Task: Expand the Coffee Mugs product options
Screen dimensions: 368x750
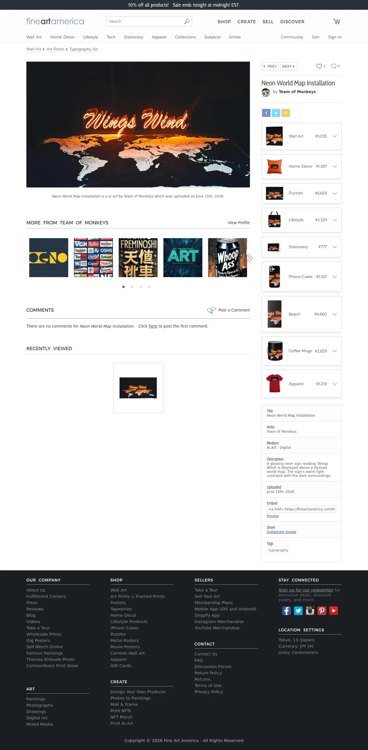Action: point(334,351)
